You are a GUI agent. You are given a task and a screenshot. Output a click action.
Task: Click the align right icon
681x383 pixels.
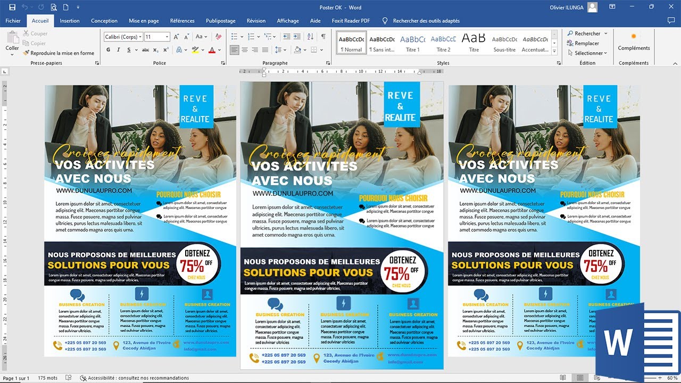tap(255, 50)
